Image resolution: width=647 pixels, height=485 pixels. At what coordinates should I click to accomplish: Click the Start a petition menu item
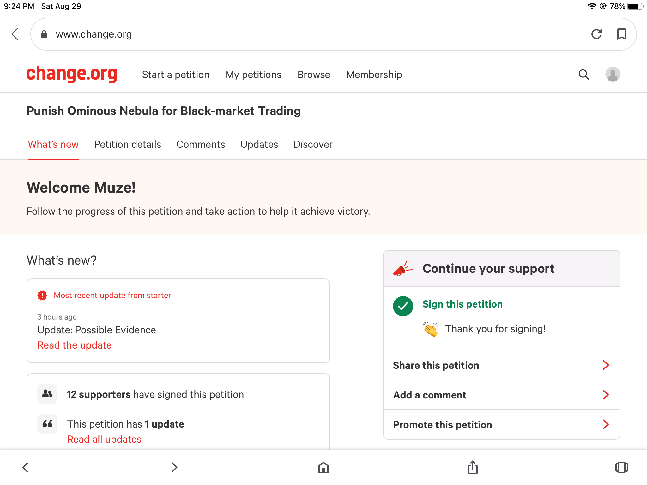pyautogui.click(x=176, y=75)
